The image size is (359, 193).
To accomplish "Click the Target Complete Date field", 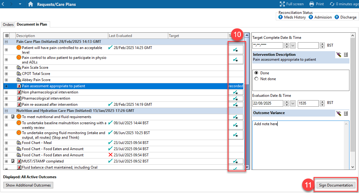I will [x=268, y=45].
